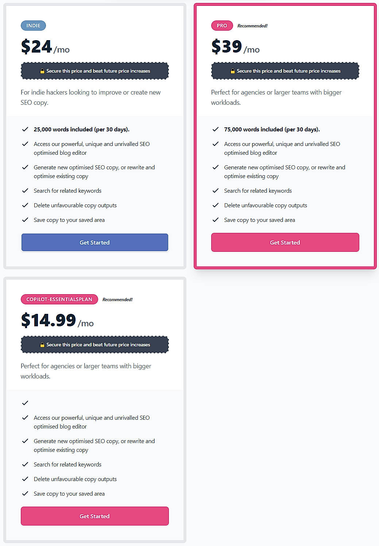Click Get Started under the Indie plan
The image size is (379, 546).
pos(94,242)
